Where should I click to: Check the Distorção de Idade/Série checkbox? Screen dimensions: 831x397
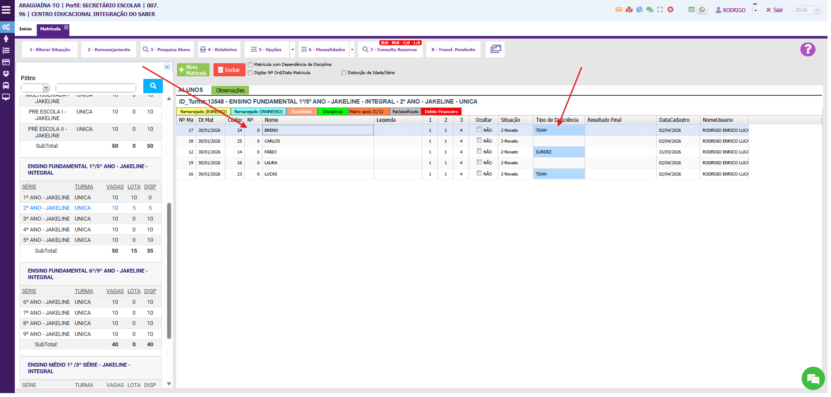[344, 73]
